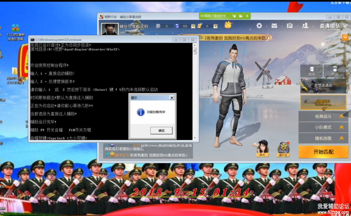Click the 游戏目录 path line in cmd

point(75,49)
